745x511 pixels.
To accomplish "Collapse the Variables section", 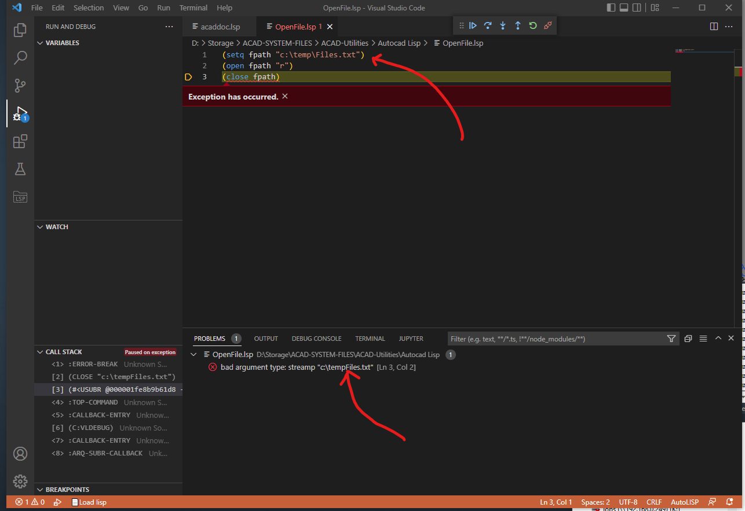I will click(39, 42).
